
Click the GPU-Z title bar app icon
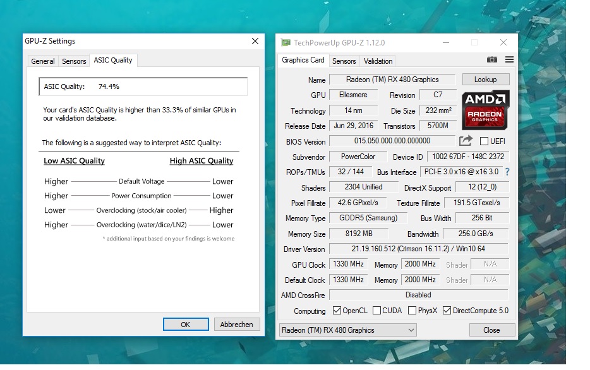[286, 42]
